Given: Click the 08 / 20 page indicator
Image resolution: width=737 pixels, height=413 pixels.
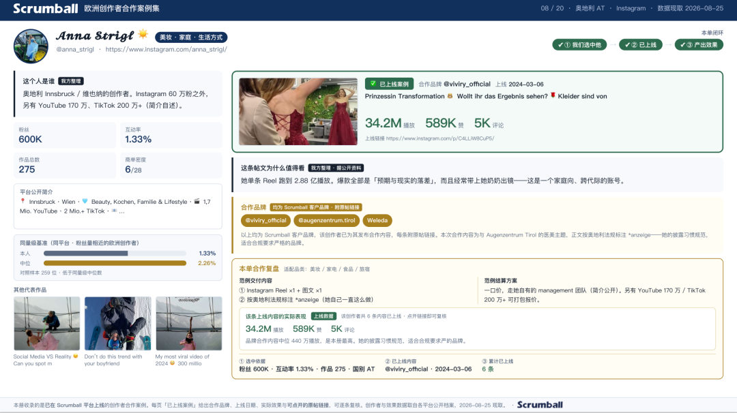Looking at the screenshot, I should coord(552,8).
